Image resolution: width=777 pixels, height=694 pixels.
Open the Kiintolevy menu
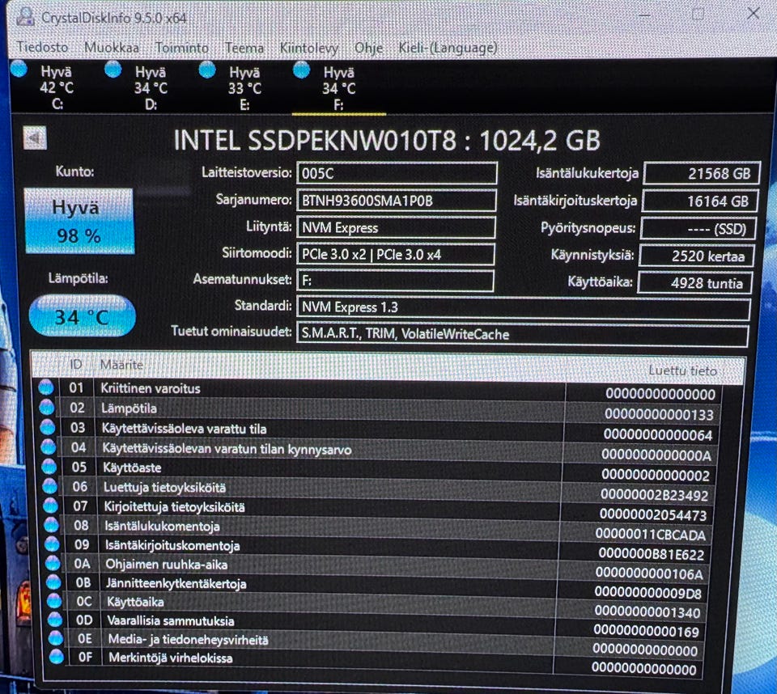pyautogui.click(x=308, y=48)
